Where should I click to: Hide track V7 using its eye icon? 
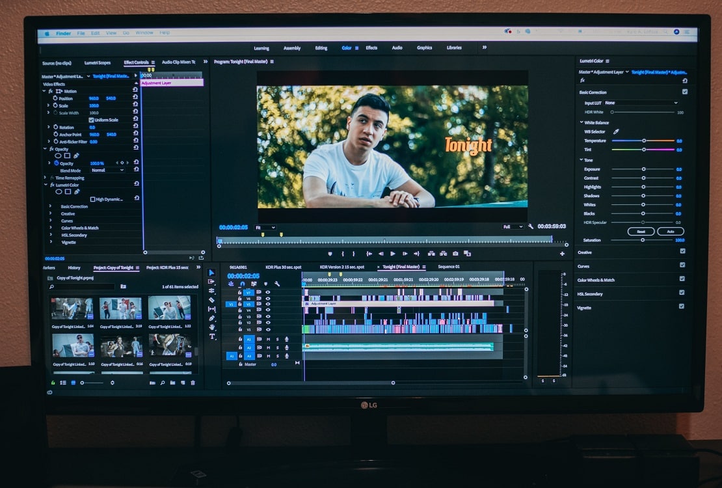[267, 292]
